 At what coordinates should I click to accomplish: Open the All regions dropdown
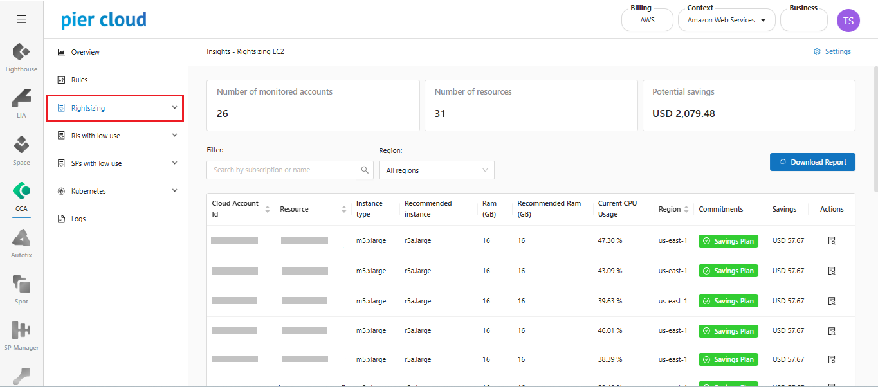point(436,170)
